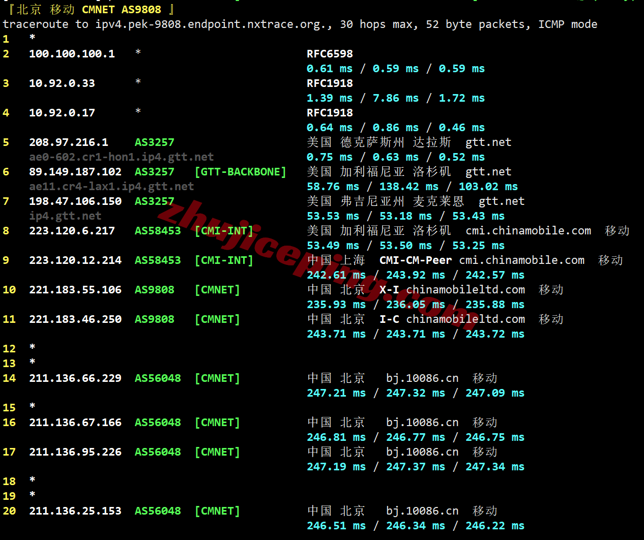Click the latency value 246.22 ms
The image size is (644, 540).
click(x=495, y=526)
